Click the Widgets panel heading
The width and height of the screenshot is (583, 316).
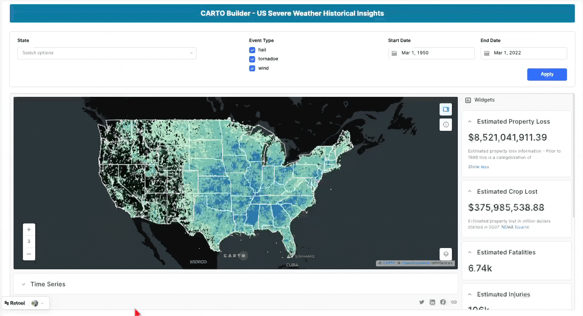(x=484, y=100)
